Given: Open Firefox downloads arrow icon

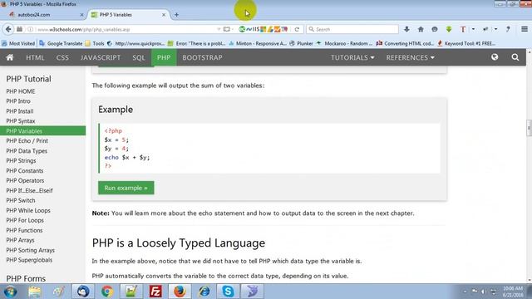Looking at the screenshot, I should 406,30.
